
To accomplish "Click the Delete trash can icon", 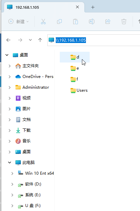I will coord(124,22).
